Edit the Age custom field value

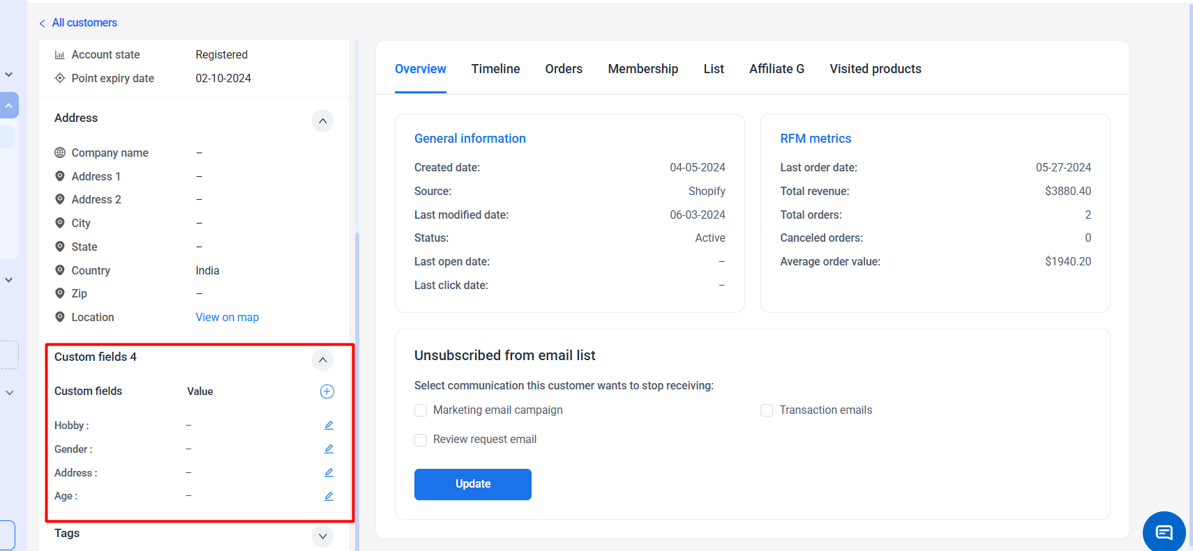tap(329, 496)
